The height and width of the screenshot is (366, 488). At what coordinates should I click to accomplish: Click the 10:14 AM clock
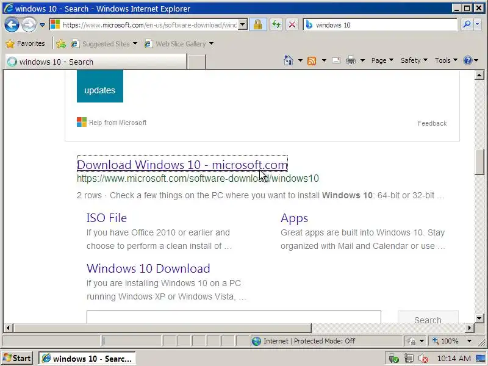pyautogui.click(x=454, y=359)
